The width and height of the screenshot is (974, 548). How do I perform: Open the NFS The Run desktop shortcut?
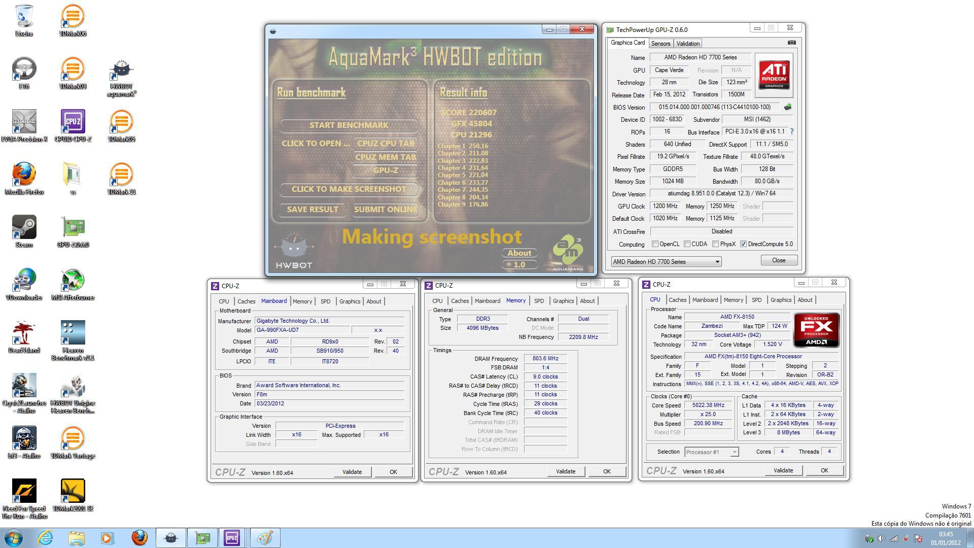[24, 499]
